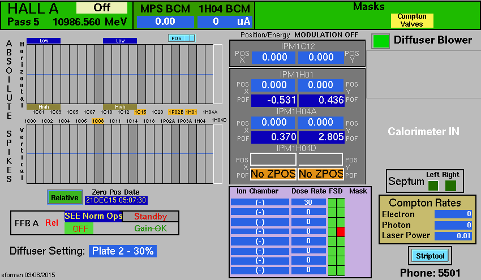This screenshot has height=280, width=481.
Task: Click the IPM1H01 POF X value -0.531
Action: [x=274, y=100]
